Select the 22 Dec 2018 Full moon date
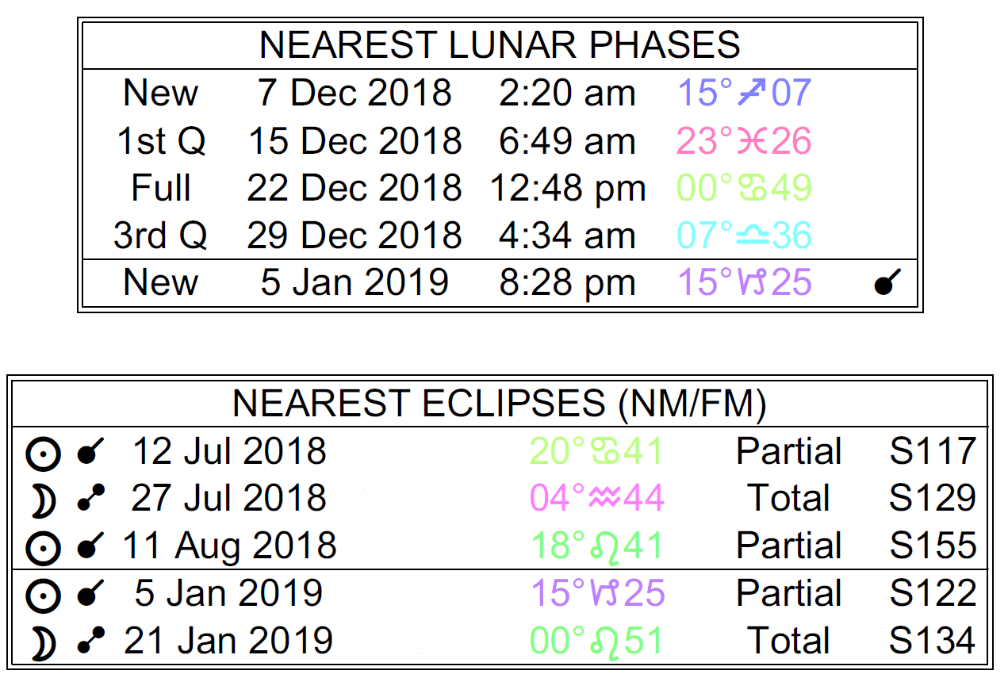The width and height of the screenshot is (1008, 678). pos(354,189)
